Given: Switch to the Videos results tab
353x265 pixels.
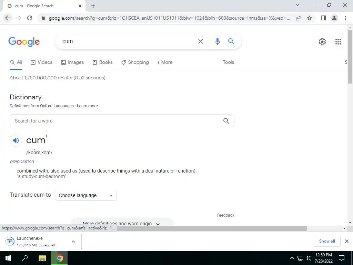Looking at the screenshot, I should [x=42, y=62].
